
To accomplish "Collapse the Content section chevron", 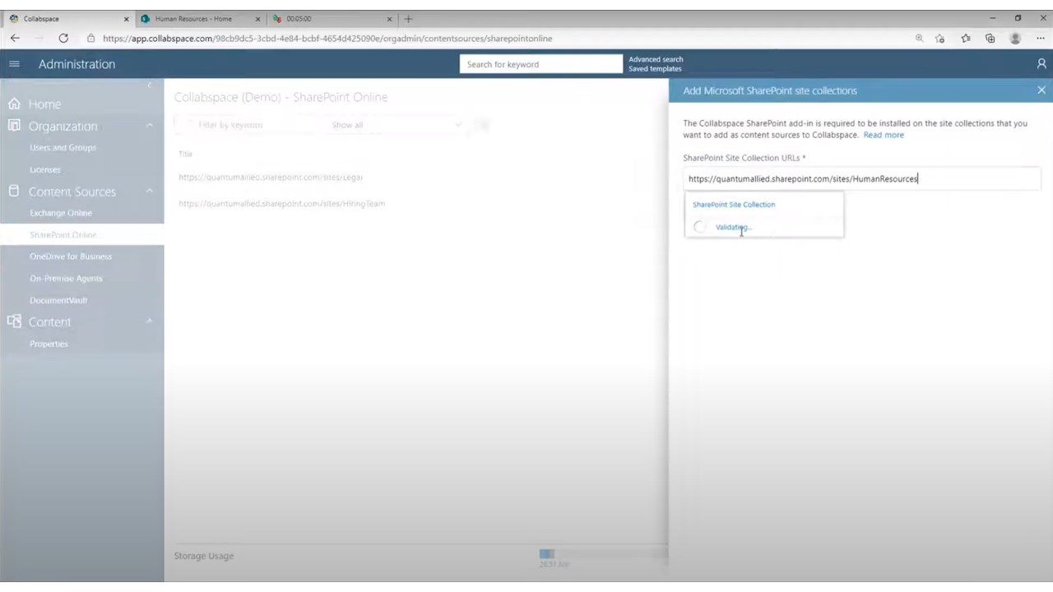I will 149,321.
